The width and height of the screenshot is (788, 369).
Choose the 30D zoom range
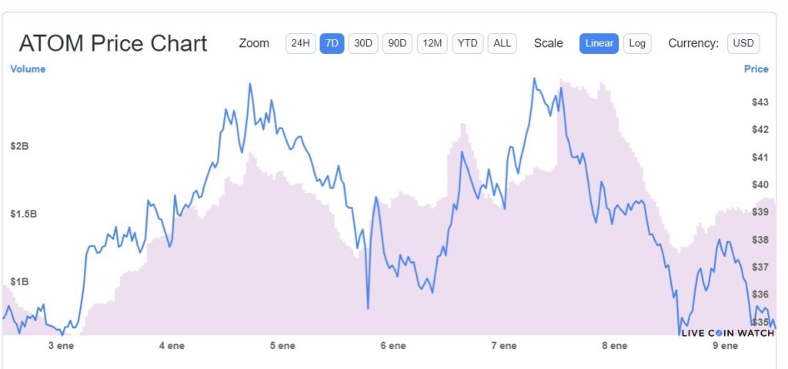pos(363,43)
